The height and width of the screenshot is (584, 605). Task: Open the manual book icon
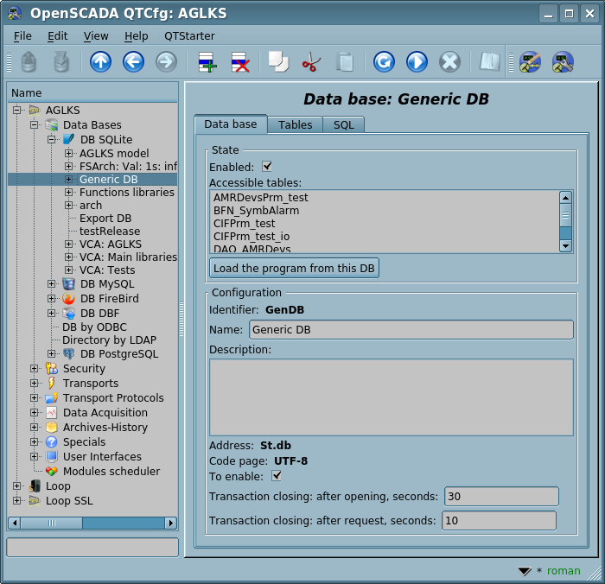tap(490, 61)
